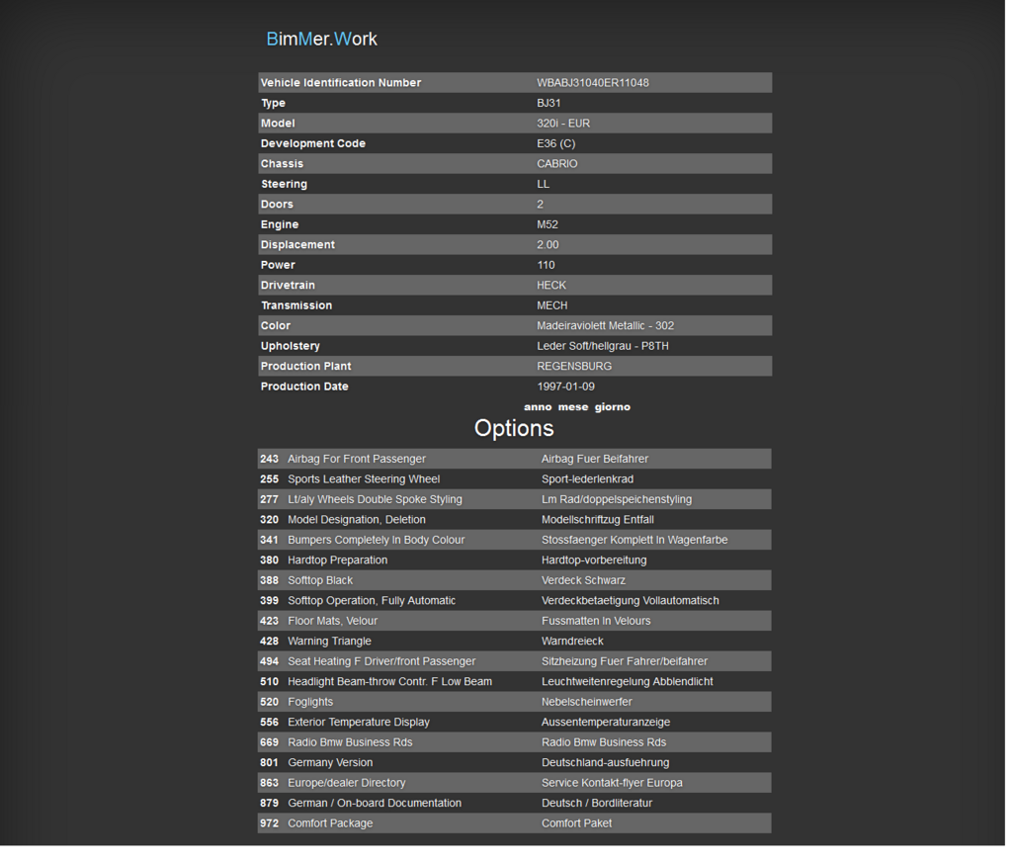Screen dimensions: 1012x862
Task: Select Hardtop-vorbereitung text
Action: coord(594,560)
